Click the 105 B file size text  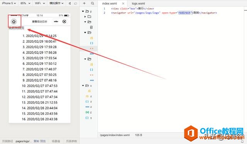coord(139,135)
